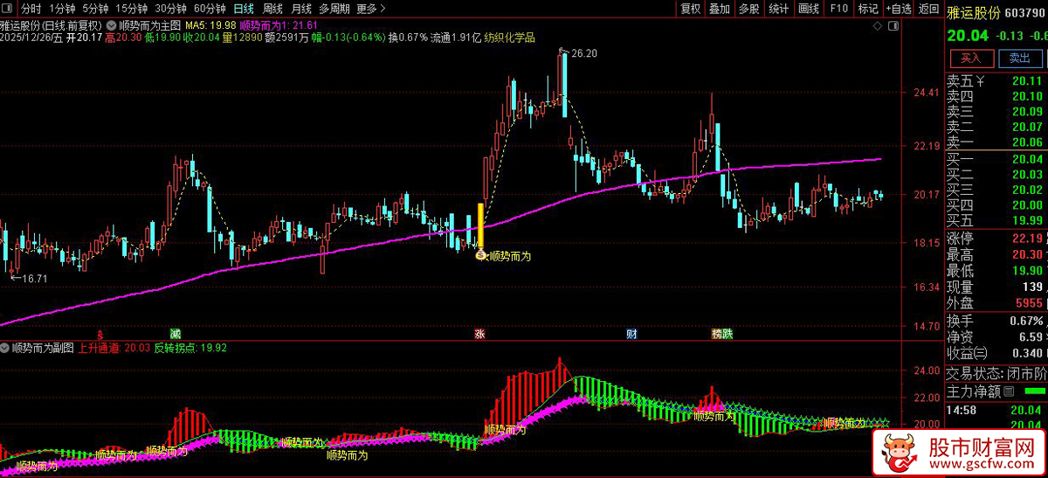Click the 雅运股份 stock name header
Image resolution: width=1048 pixels, height=478 pixels.
[972, 12]
